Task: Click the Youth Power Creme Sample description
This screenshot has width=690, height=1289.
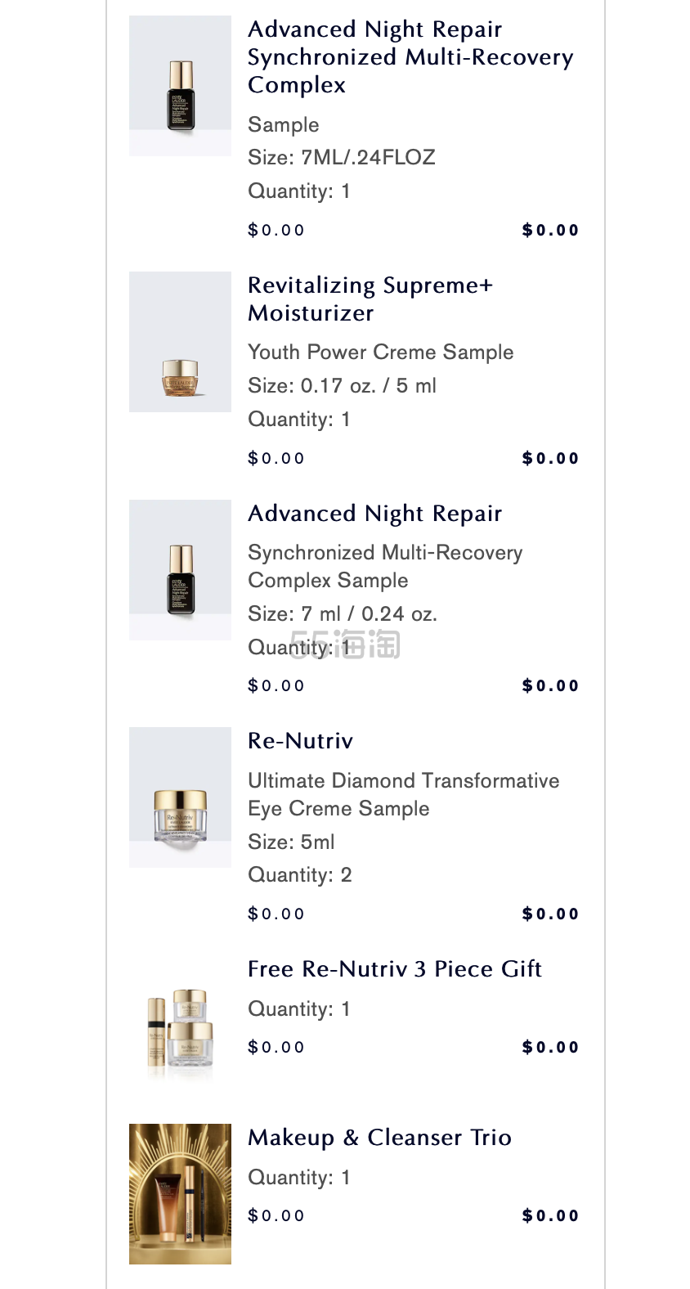Action: click(x=380, y=353)
